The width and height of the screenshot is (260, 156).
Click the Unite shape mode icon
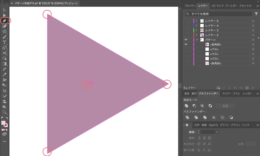(x=186, y=106)
